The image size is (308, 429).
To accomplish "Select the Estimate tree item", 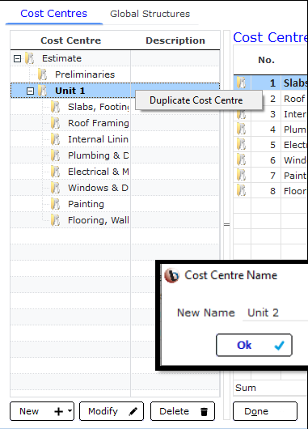I will tap(61, 58).
